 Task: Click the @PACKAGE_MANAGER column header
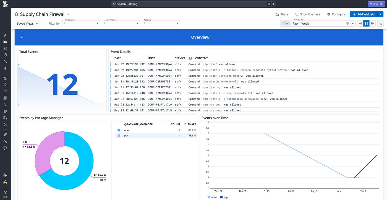point(138,124)
